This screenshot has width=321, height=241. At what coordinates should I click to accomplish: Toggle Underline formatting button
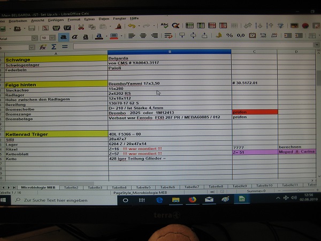[86, 36]
